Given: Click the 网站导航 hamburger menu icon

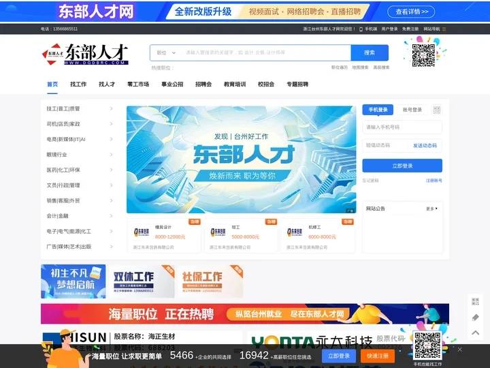Looking at the screenshot, I should (444, 29).
